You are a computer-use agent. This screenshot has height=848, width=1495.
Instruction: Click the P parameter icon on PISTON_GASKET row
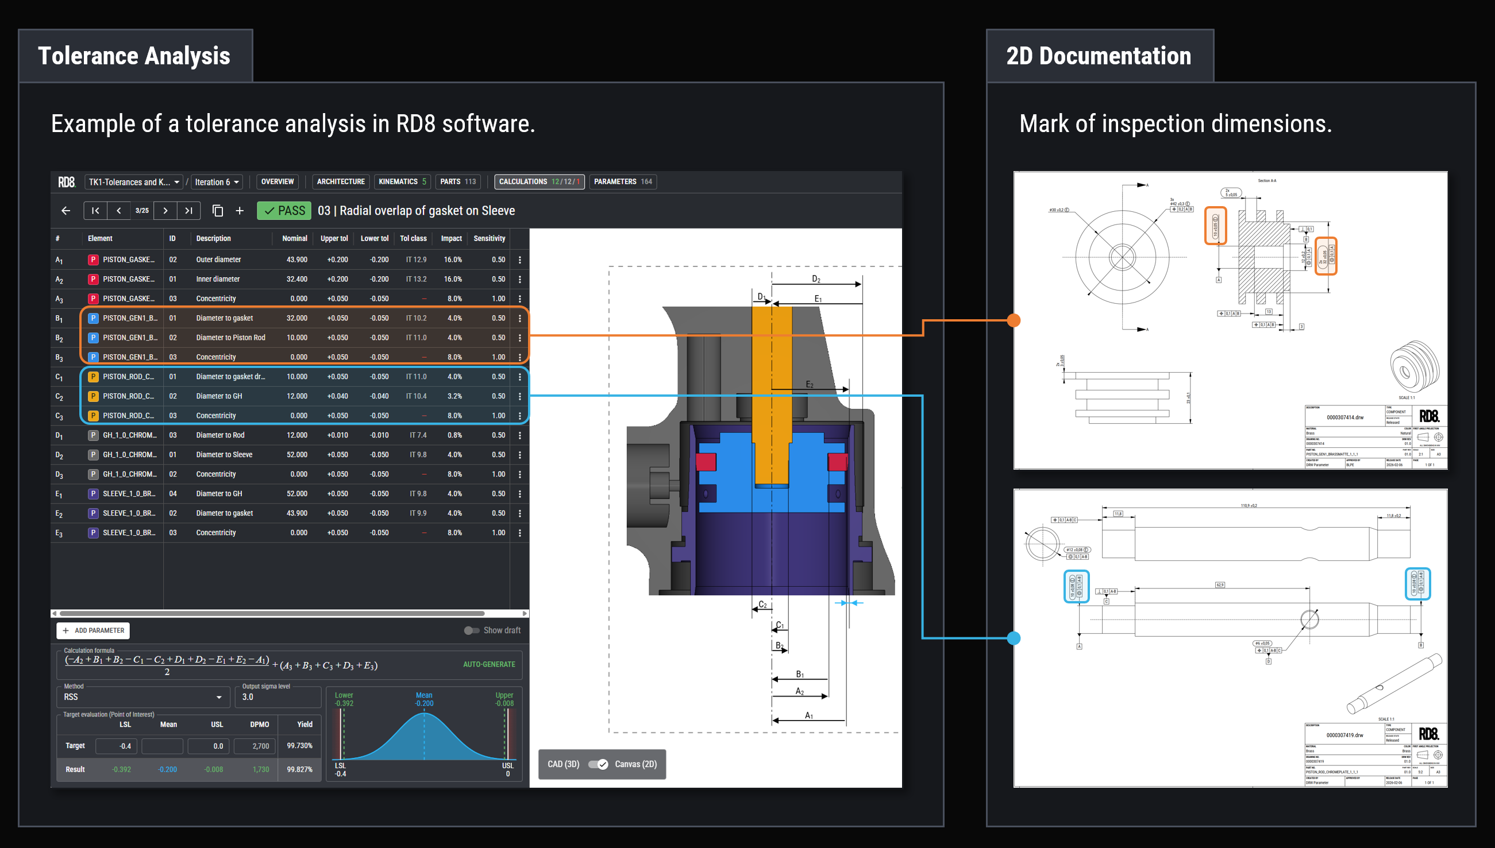(93, 259)
